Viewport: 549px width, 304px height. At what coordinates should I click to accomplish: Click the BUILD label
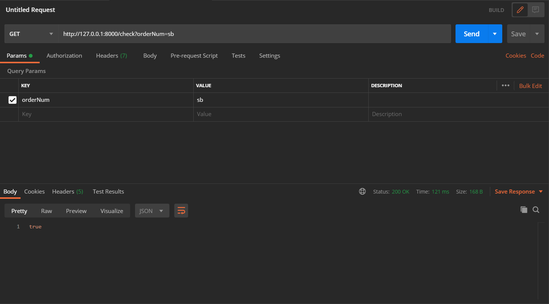coord(496,10)
